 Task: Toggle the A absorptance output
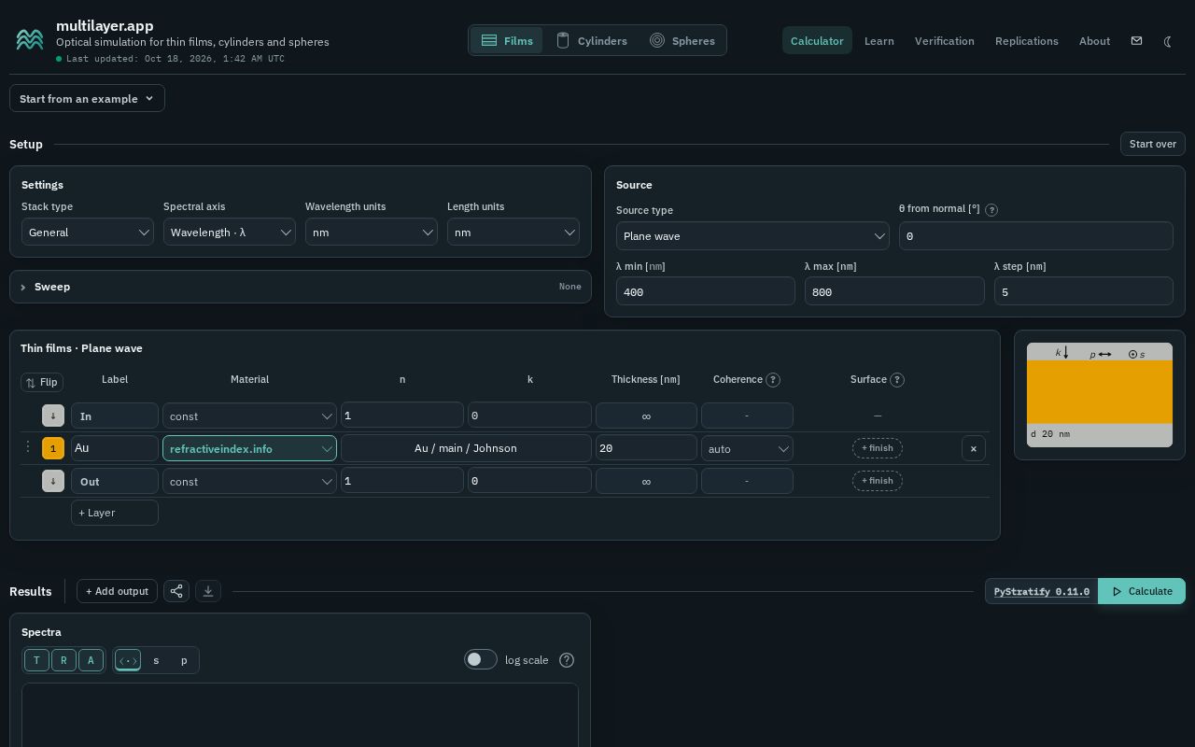(x=91, y=660)
